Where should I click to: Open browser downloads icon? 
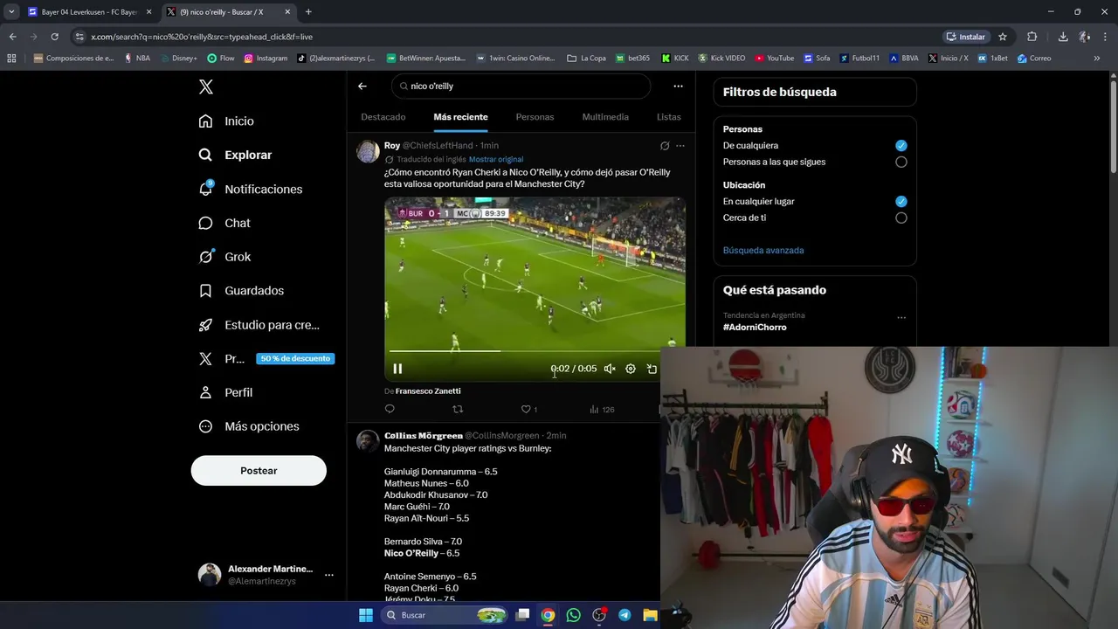coord(1063,37)
